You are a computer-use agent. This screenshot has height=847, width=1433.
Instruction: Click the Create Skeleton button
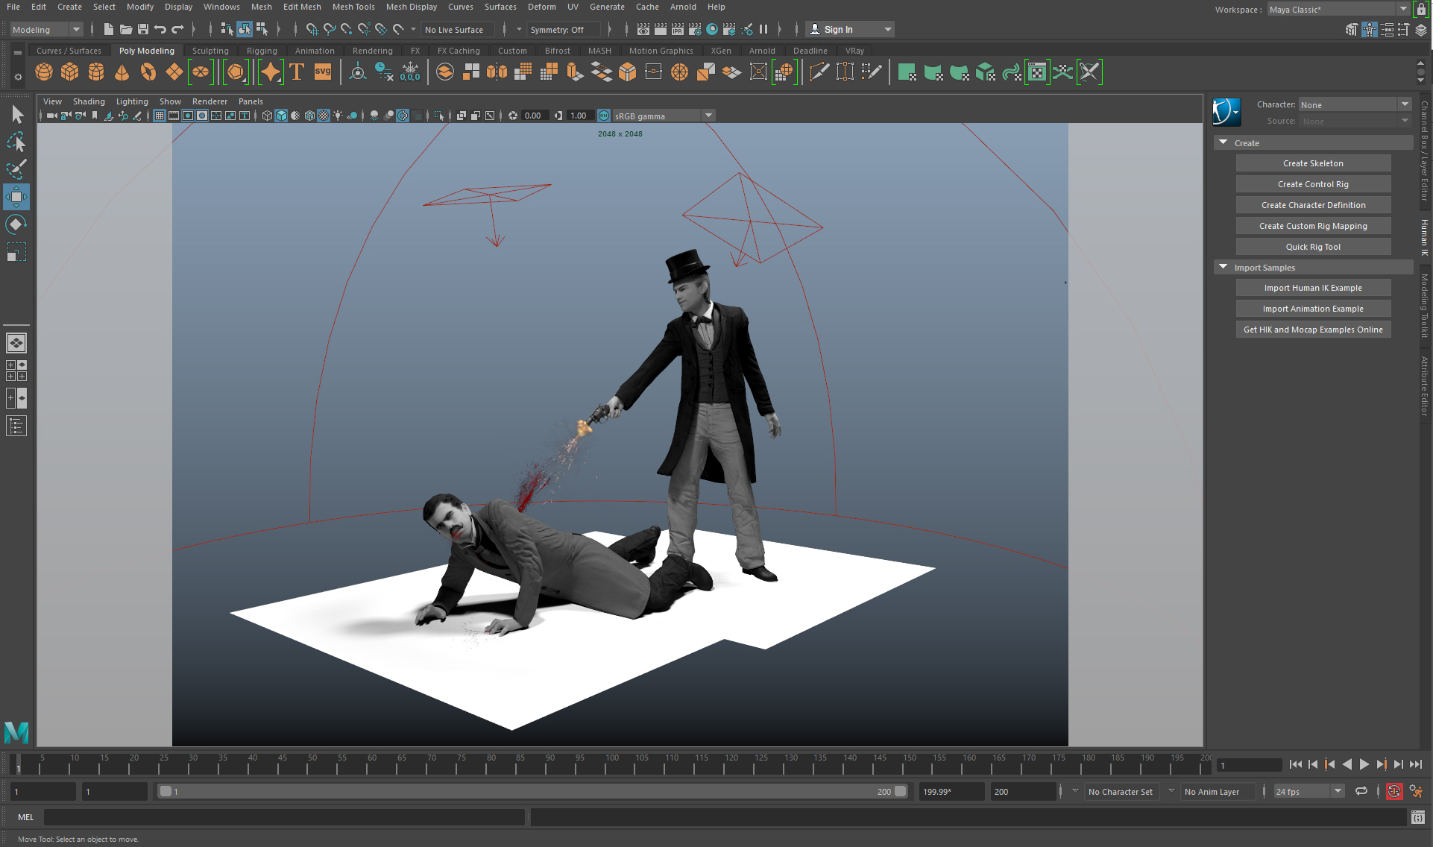pyautogui.click(x=1312, y=163)
